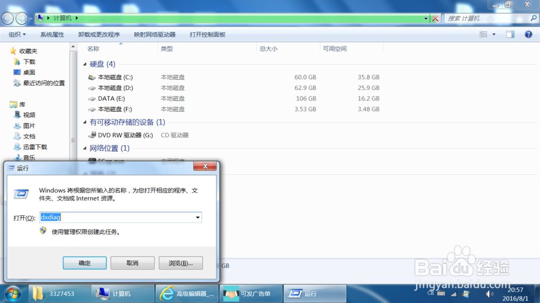Select the local disk F: drive icon
The width and height of the screenshot is (540, 303).
(x=92, y=109)
